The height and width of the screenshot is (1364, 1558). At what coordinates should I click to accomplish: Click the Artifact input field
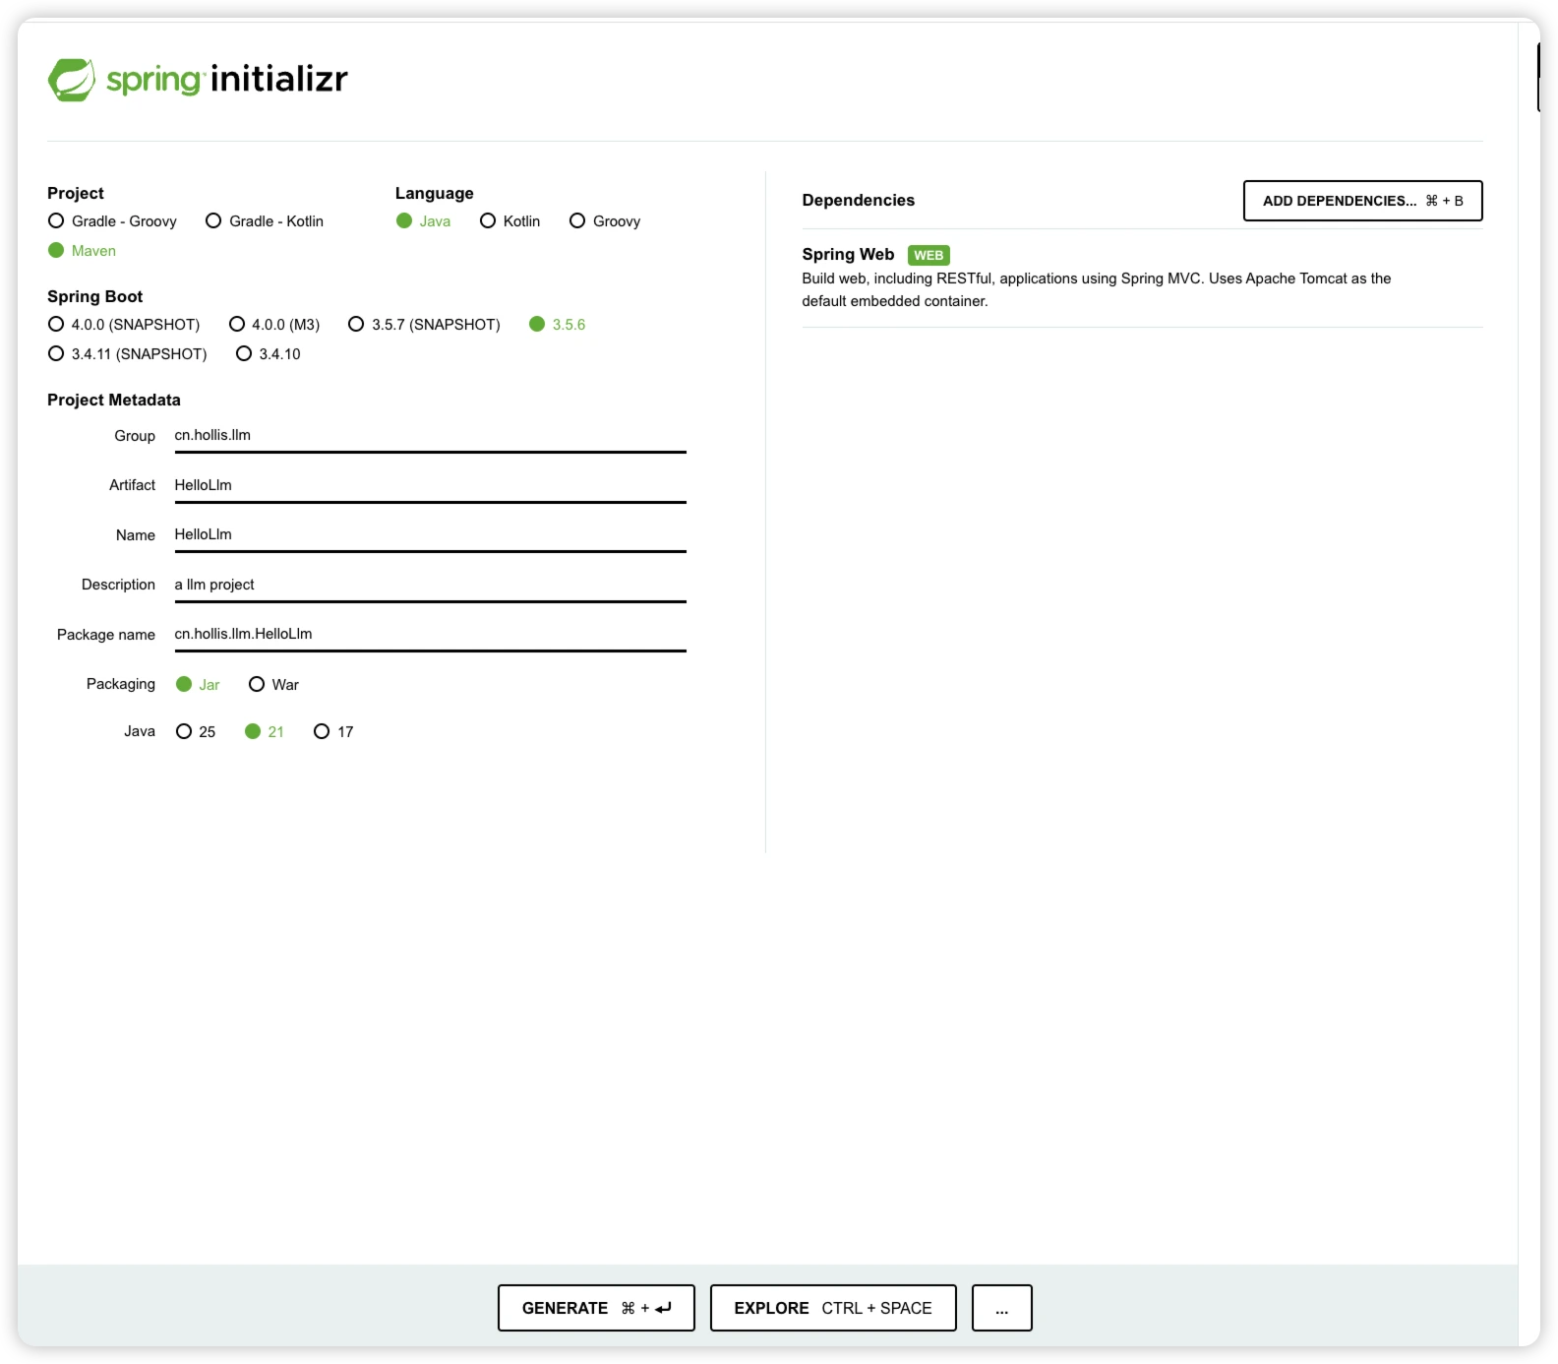(430, 485)
